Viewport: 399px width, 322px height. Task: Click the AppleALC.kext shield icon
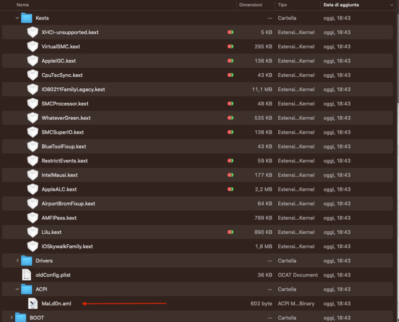coord(33,189)
